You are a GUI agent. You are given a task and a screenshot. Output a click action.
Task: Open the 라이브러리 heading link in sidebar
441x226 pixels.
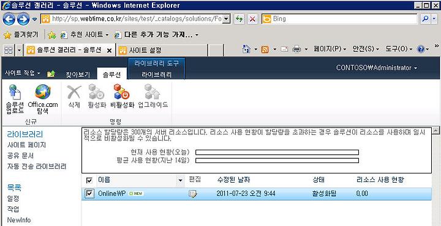pyautogui.click(x=25, y=134)
